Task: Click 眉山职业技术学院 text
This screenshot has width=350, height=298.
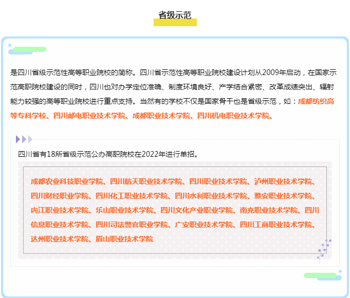Action: [124, 239]
